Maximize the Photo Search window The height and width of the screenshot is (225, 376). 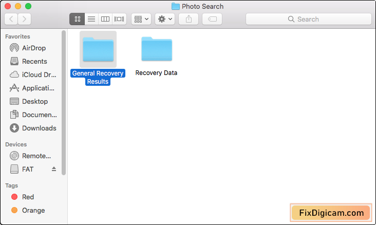pyautogui.click(x=28, y=6)
